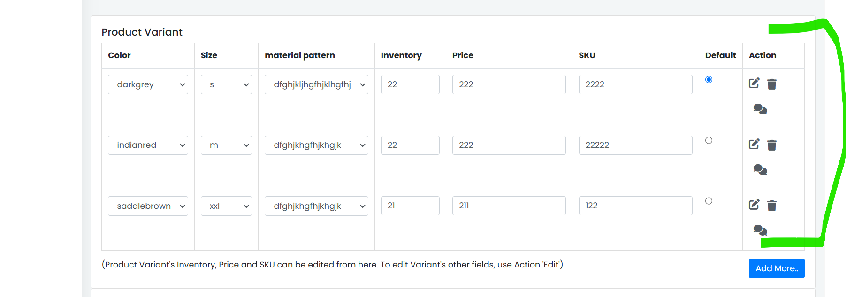Open comments for the indianred variant
Screen dimensions: 847x297
[760, 170]
